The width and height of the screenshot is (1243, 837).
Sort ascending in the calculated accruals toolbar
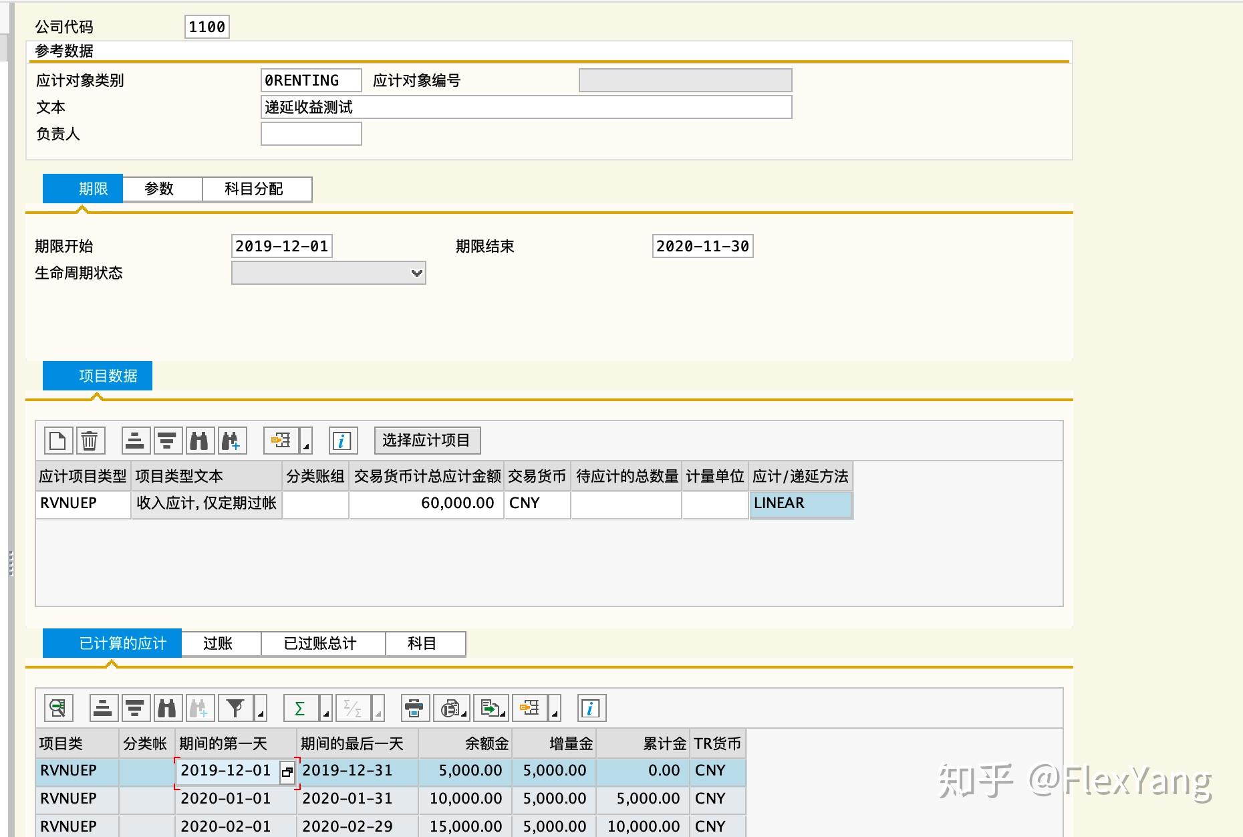[x=103, y=708]
